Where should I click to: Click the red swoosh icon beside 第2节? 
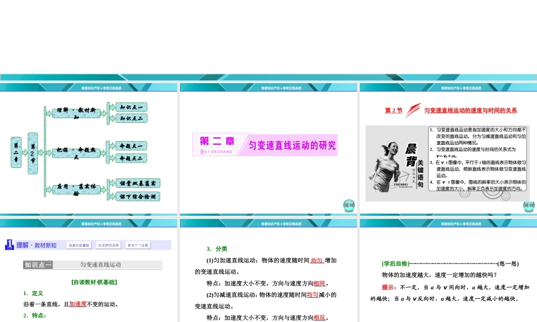(413, 110)
